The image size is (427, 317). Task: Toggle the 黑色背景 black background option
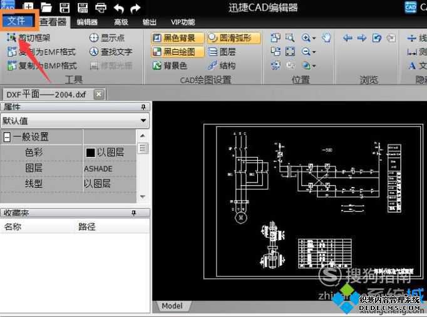[x=177, y=38]
